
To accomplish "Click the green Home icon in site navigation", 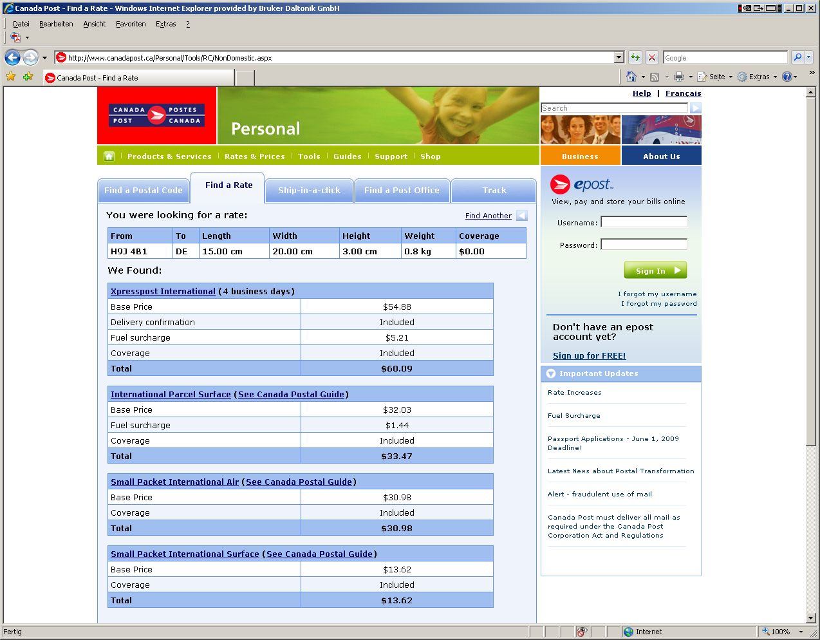I will click(x=109, y=156).
